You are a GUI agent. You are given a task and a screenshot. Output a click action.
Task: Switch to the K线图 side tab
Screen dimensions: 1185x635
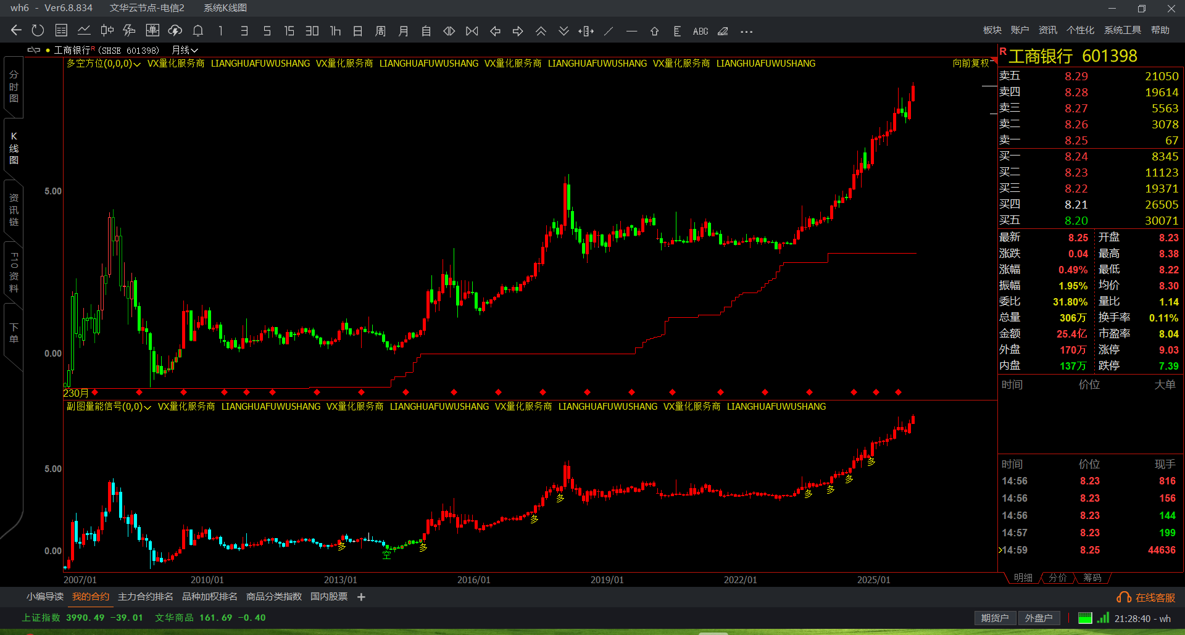(x=14, y=148)
